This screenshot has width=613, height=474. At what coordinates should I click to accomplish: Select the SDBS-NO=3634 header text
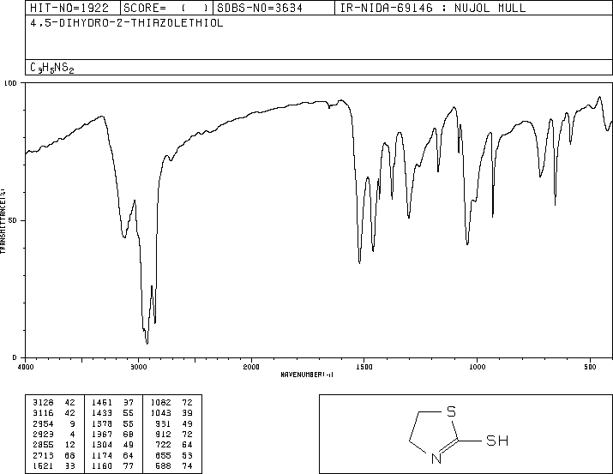260,8
